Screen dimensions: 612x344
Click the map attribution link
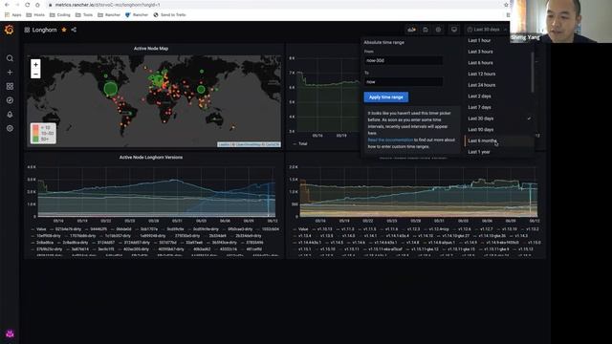(249, 144)
